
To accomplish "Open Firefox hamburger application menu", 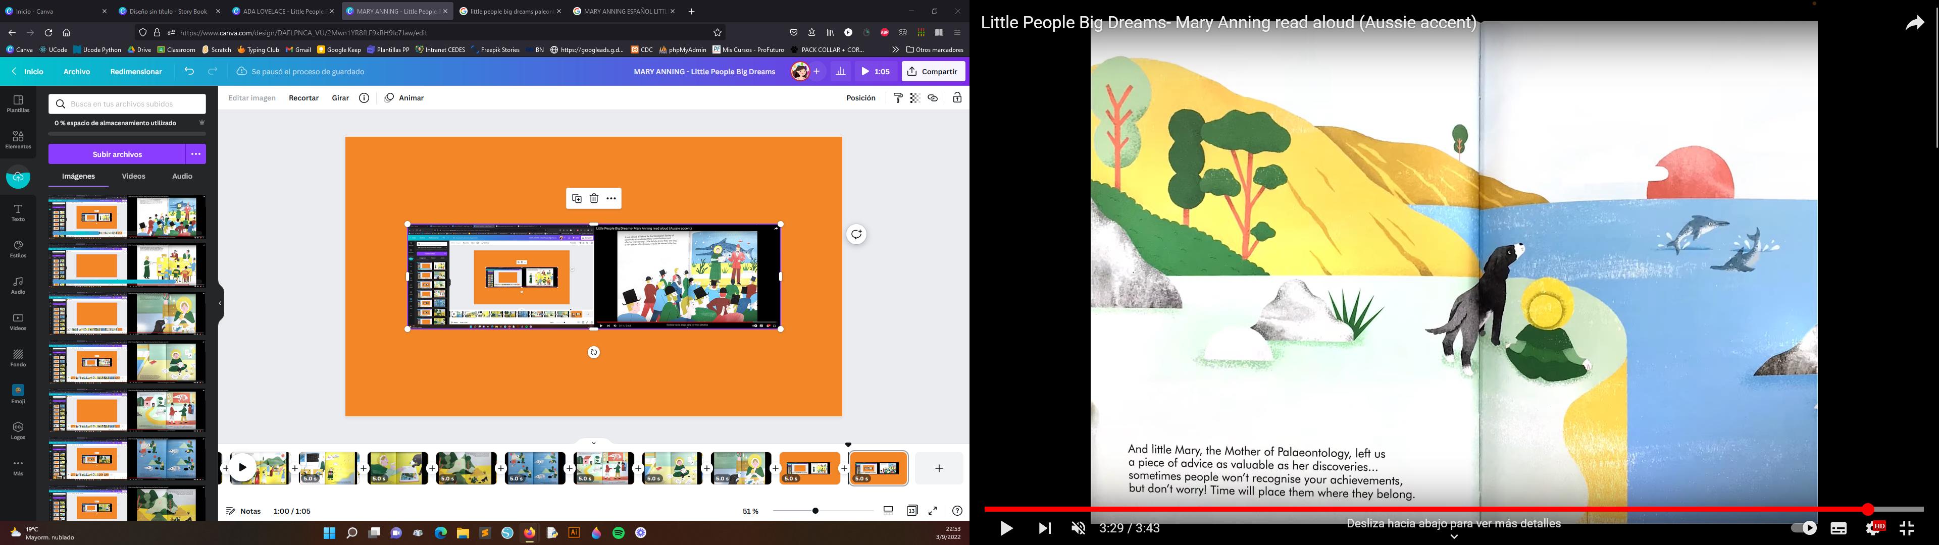I will click(957, 32).
